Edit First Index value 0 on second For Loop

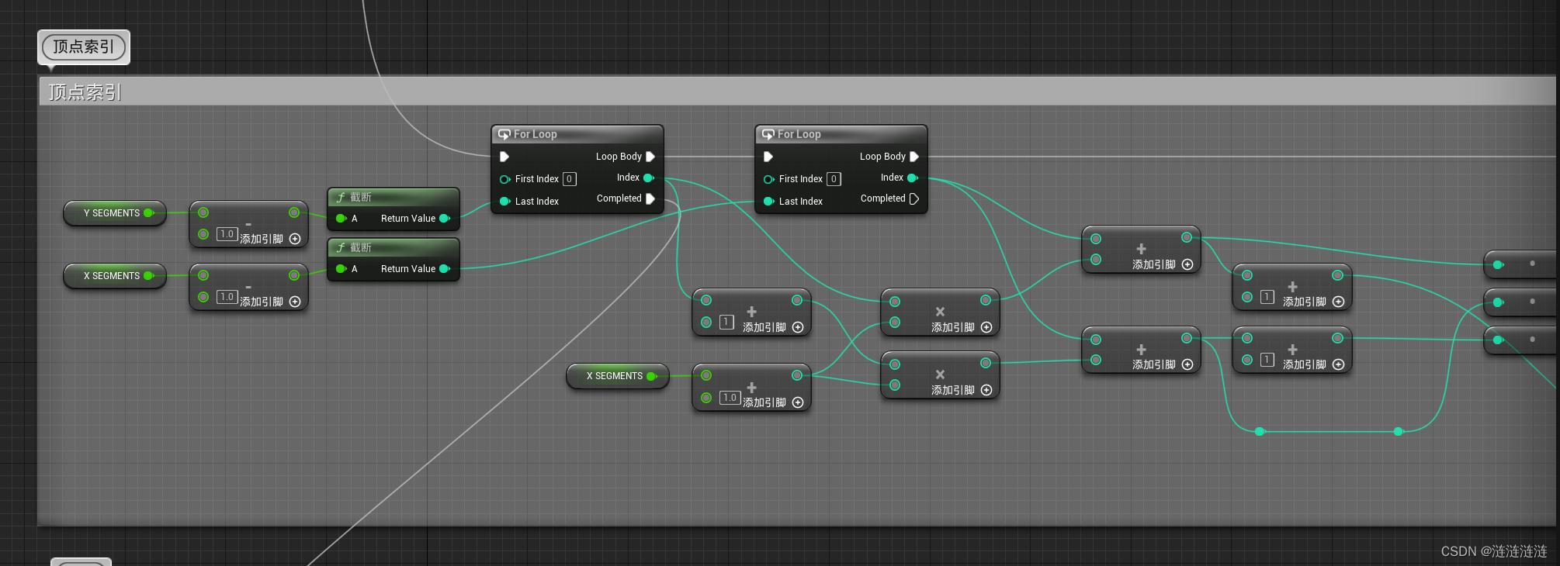click(x=834, y=179)
